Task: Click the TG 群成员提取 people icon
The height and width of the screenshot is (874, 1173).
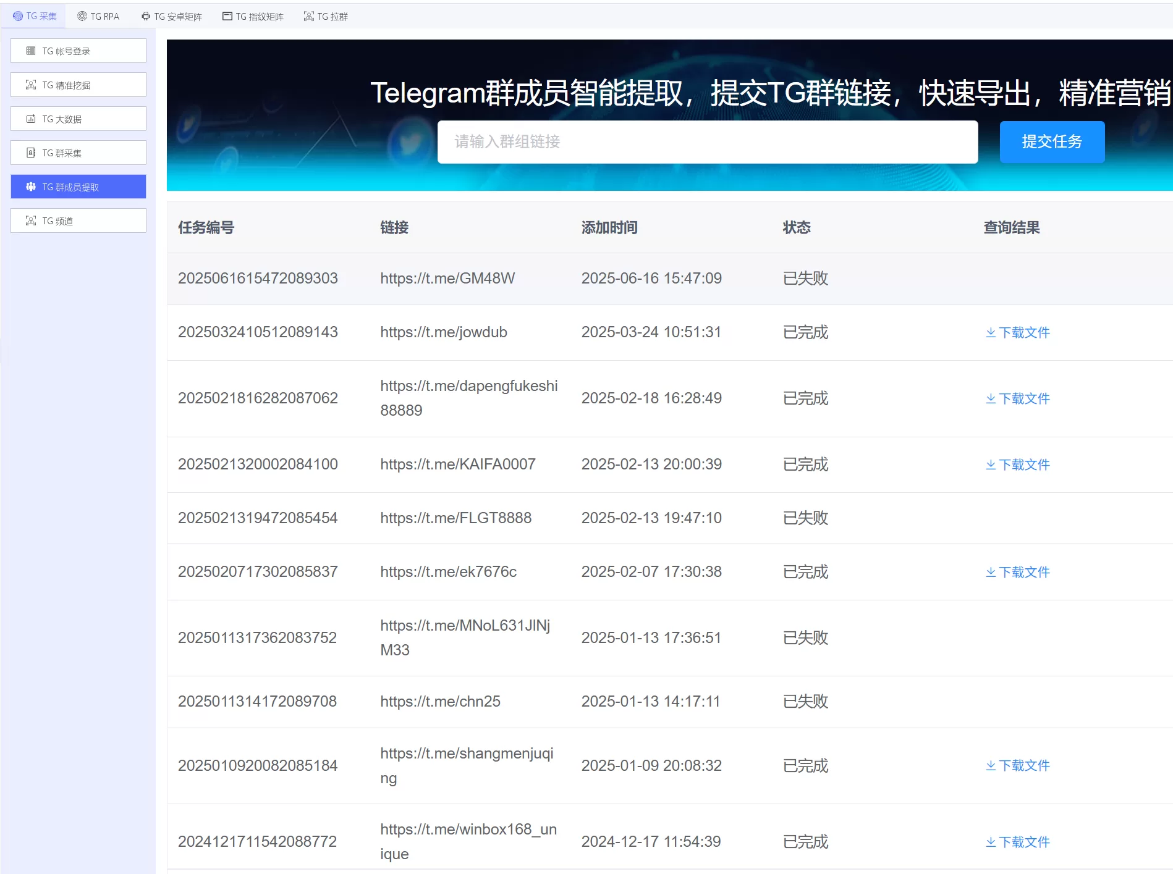Action: click(31, 187)
